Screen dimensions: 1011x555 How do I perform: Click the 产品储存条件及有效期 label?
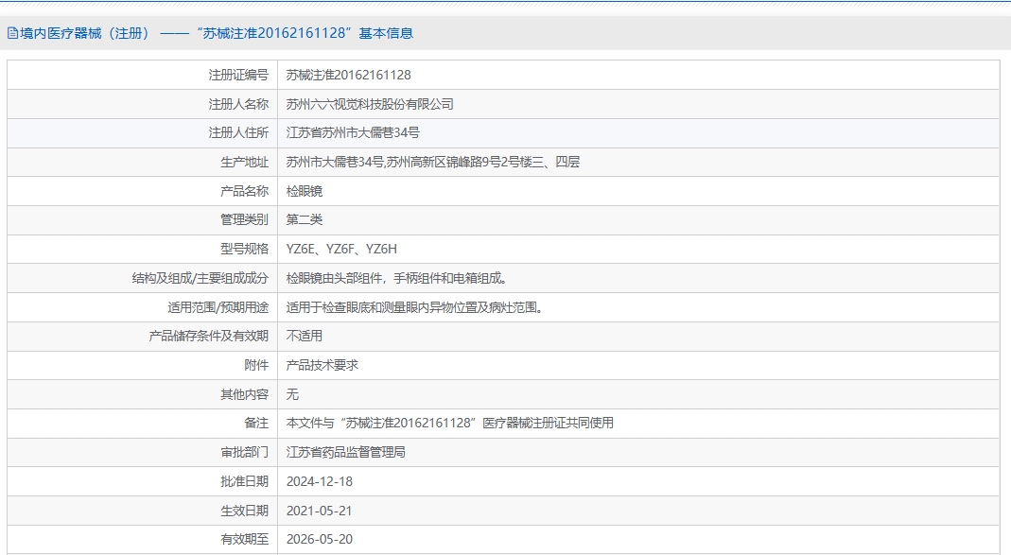208,336
